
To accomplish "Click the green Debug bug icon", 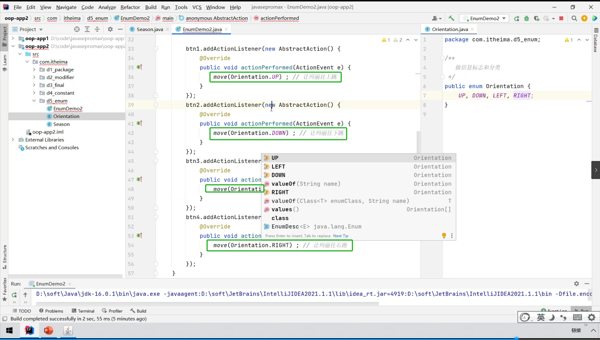I will tap(527, 18).
